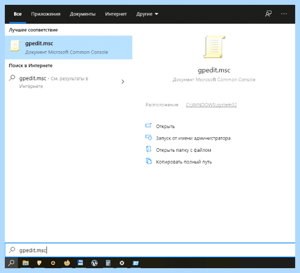Switch to the Документы tab

82,14
